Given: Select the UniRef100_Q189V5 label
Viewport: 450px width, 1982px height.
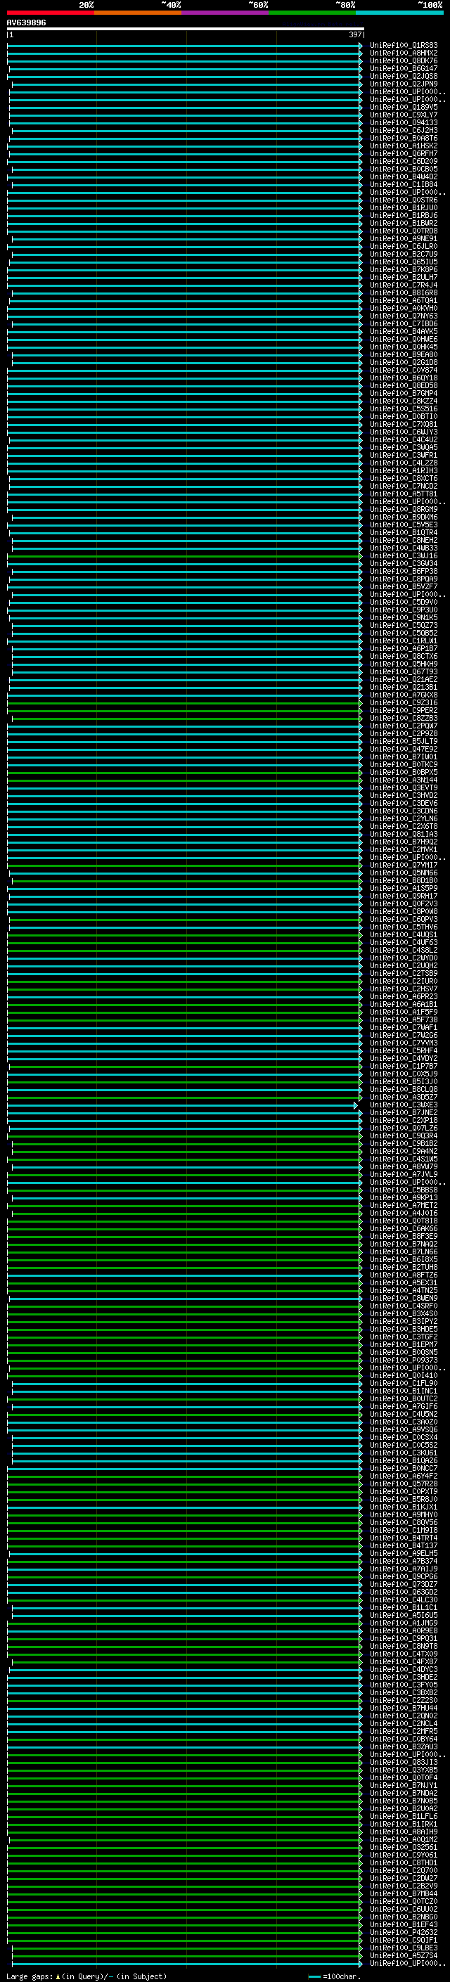Looking at the screenshot, I should pos(403,107).
